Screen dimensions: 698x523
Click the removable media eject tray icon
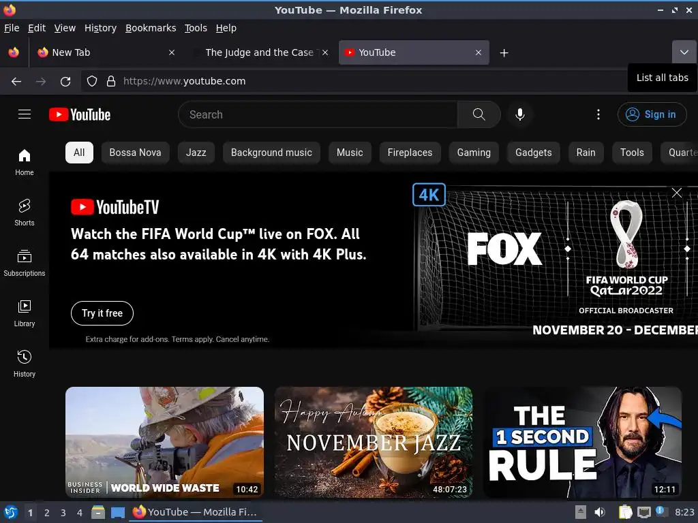[581, 512]
